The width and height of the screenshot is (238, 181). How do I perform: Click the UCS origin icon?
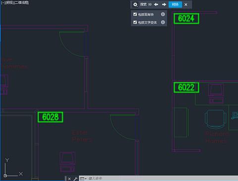[x=5, y=176]
